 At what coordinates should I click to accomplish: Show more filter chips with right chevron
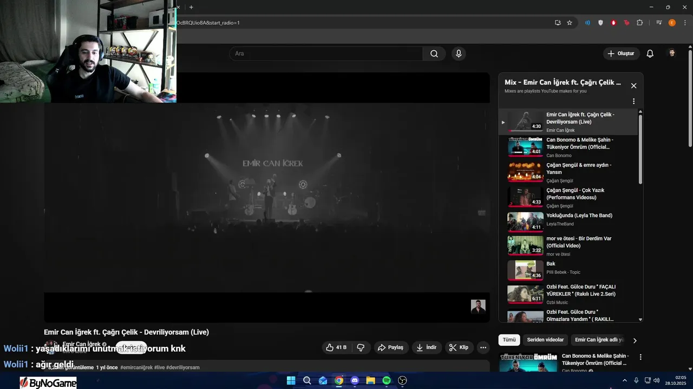tap(635, 340)
